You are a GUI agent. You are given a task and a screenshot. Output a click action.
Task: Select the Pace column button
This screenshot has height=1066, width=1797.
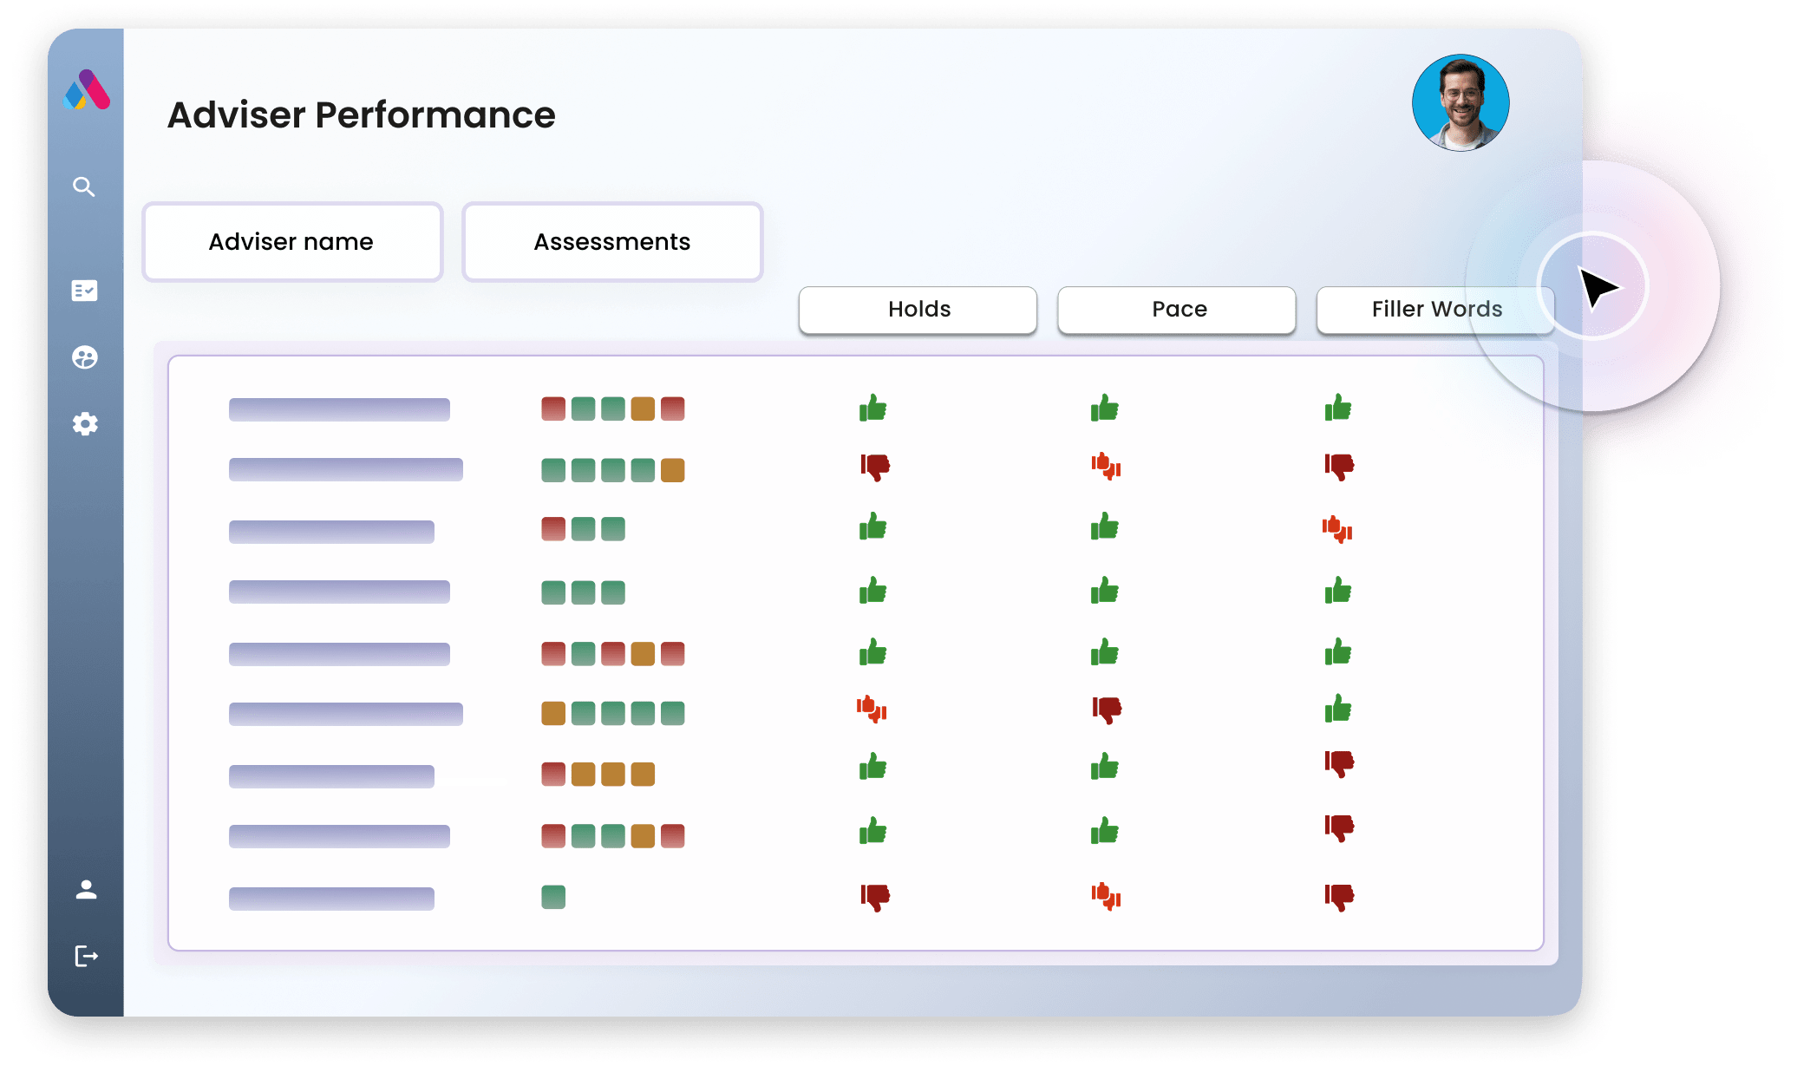coord(1177,310)
